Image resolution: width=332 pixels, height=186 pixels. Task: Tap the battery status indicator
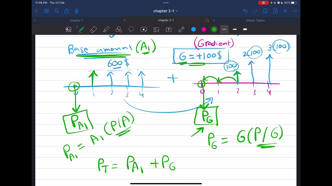click(294, 3)
